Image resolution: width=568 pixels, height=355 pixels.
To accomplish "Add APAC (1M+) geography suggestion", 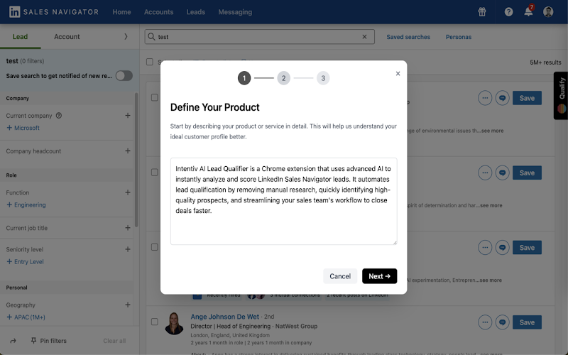I will point(26,317).
